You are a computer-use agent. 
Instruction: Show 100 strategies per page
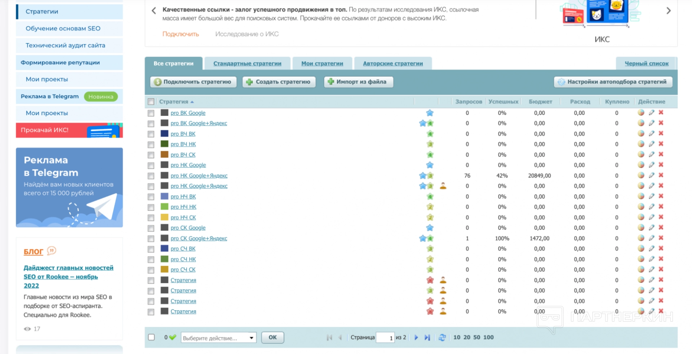point(488,337)
